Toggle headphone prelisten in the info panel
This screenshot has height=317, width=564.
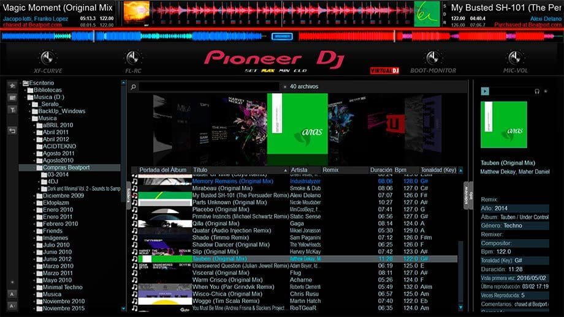click(x=536, y=92)
